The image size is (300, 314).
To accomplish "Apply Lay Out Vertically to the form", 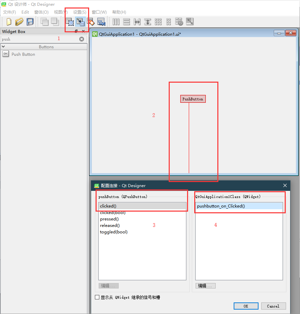I will pos(126,21).
